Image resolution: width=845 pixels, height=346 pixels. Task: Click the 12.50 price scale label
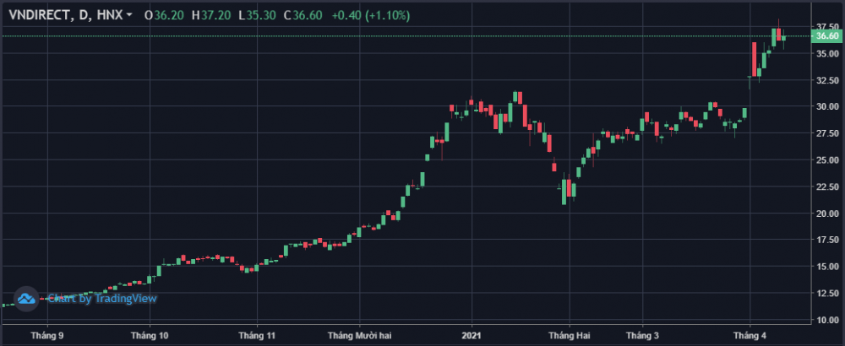827,294
